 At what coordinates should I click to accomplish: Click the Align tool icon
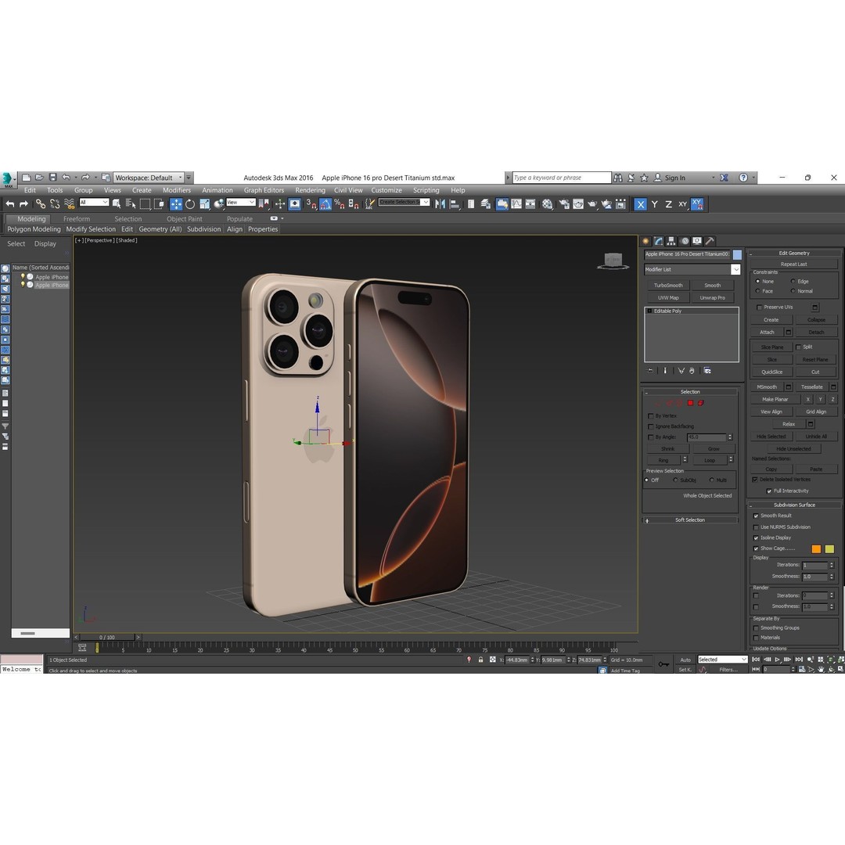(455, 204)
